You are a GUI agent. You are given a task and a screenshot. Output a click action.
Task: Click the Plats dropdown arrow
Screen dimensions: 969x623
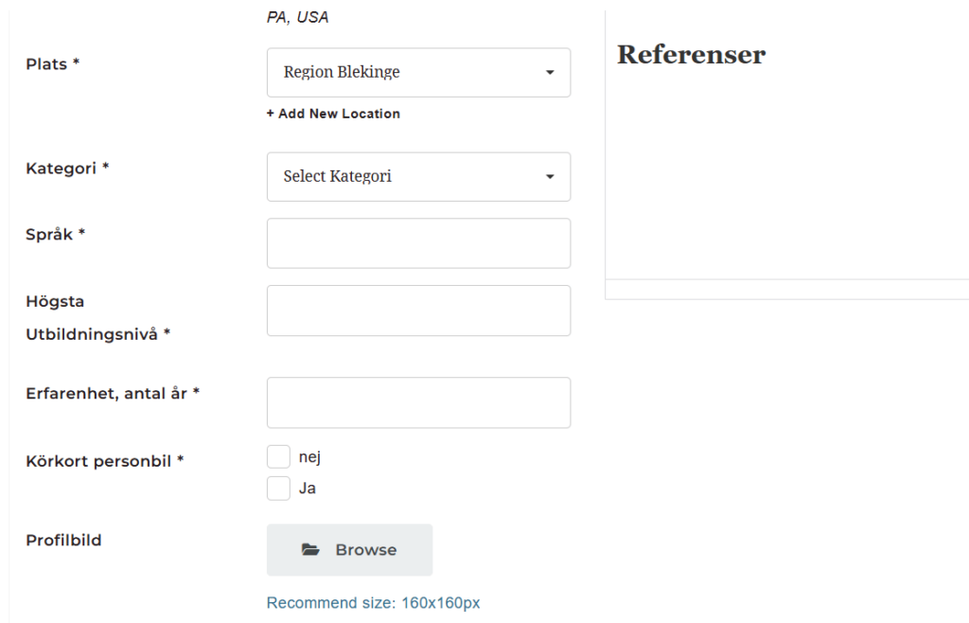coord(550,72)
